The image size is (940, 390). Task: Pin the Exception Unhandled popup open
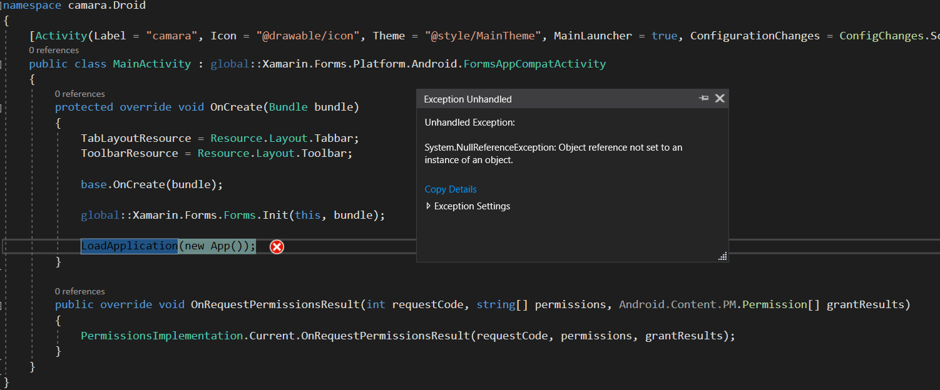703,98
